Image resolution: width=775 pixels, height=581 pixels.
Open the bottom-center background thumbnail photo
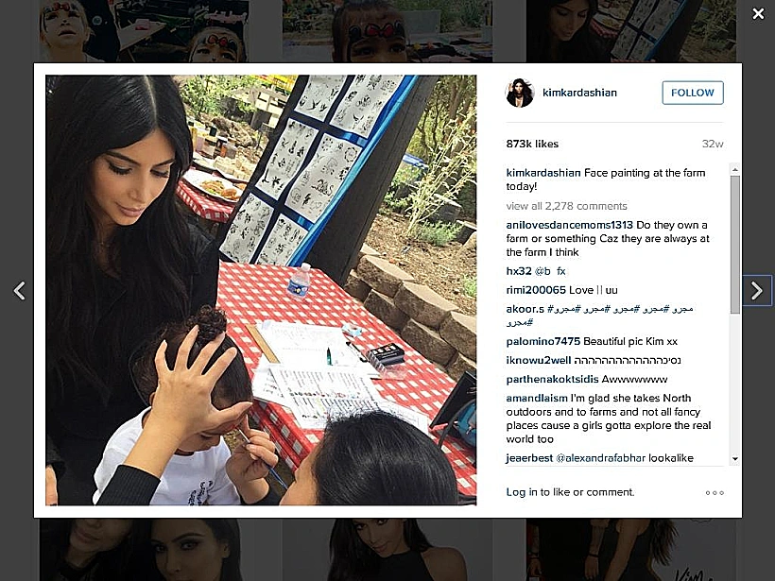coord(387,550)
